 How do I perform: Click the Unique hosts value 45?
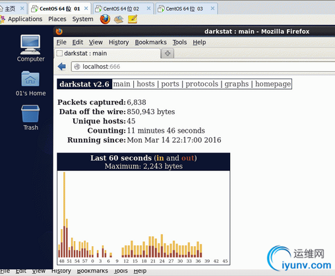(131, 121)
